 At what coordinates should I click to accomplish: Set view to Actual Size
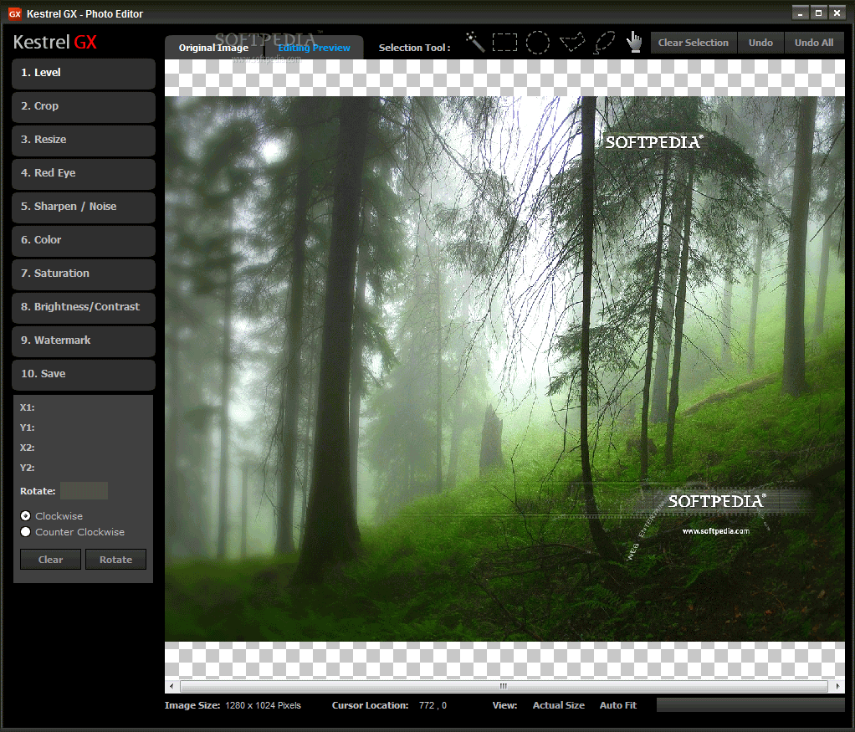[558, 705]
